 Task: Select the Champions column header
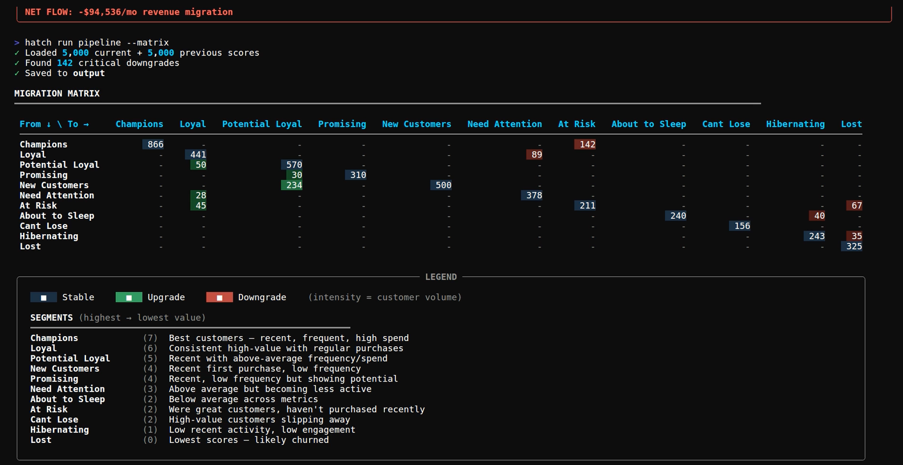pos(139,124)
